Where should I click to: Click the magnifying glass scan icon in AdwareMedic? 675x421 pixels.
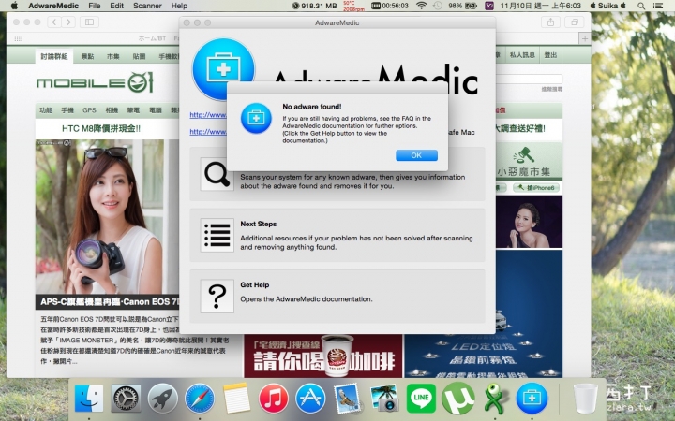(x=217, y=174)
